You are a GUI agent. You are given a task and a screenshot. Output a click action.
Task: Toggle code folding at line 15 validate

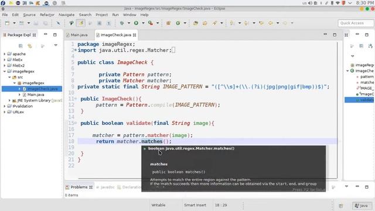click(x=76, y=122)
